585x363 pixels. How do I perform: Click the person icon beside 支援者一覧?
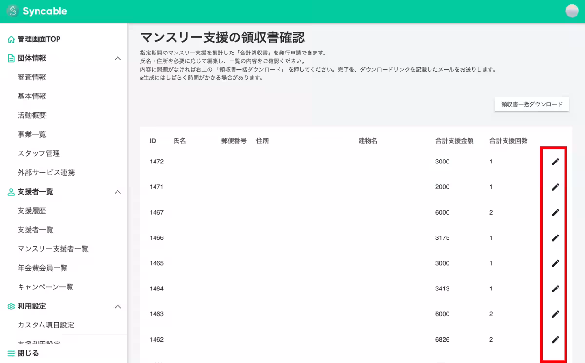10,192
